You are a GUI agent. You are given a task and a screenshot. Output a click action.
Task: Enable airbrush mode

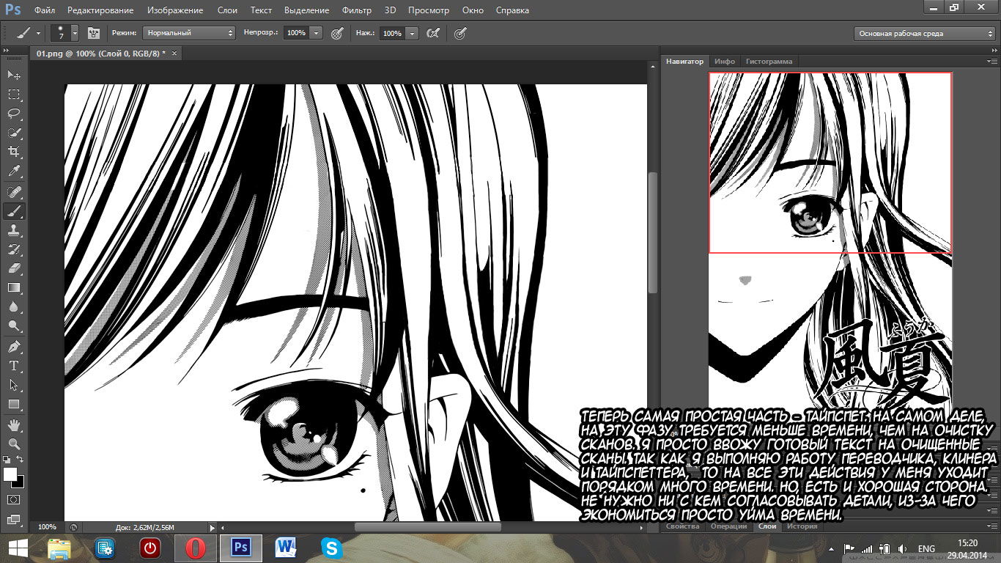coord(433,33)
